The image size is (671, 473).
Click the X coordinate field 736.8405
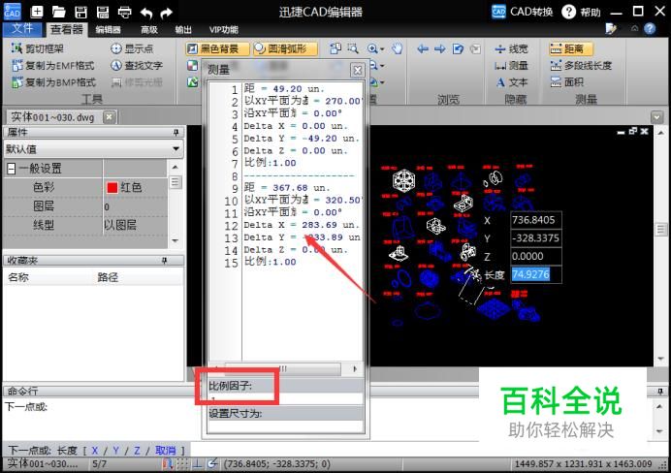click(x=536, y=220)
